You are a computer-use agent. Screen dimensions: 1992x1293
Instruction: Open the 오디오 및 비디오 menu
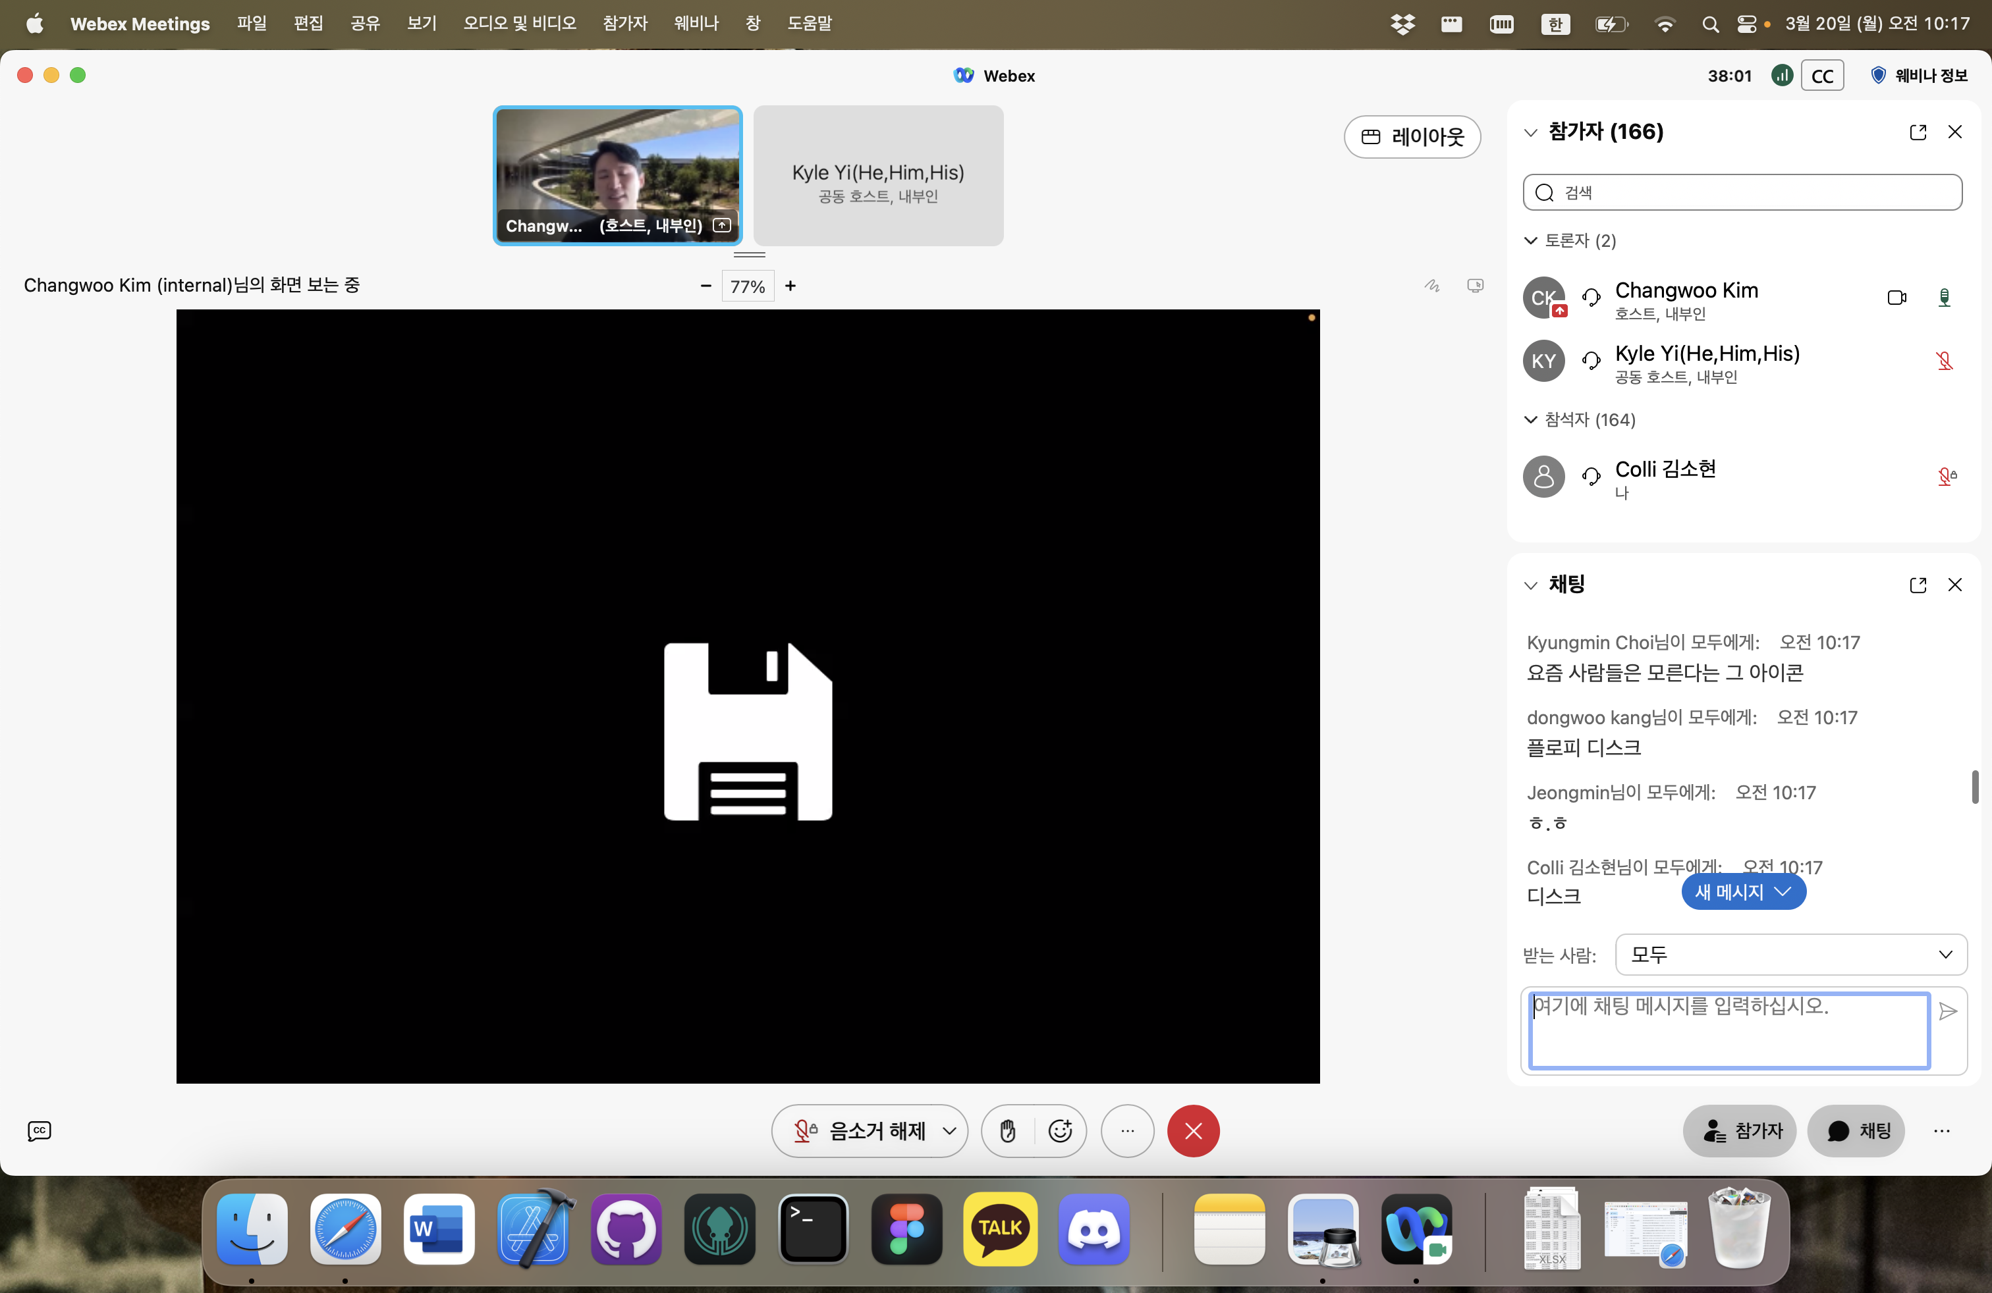tap(520, 24)
